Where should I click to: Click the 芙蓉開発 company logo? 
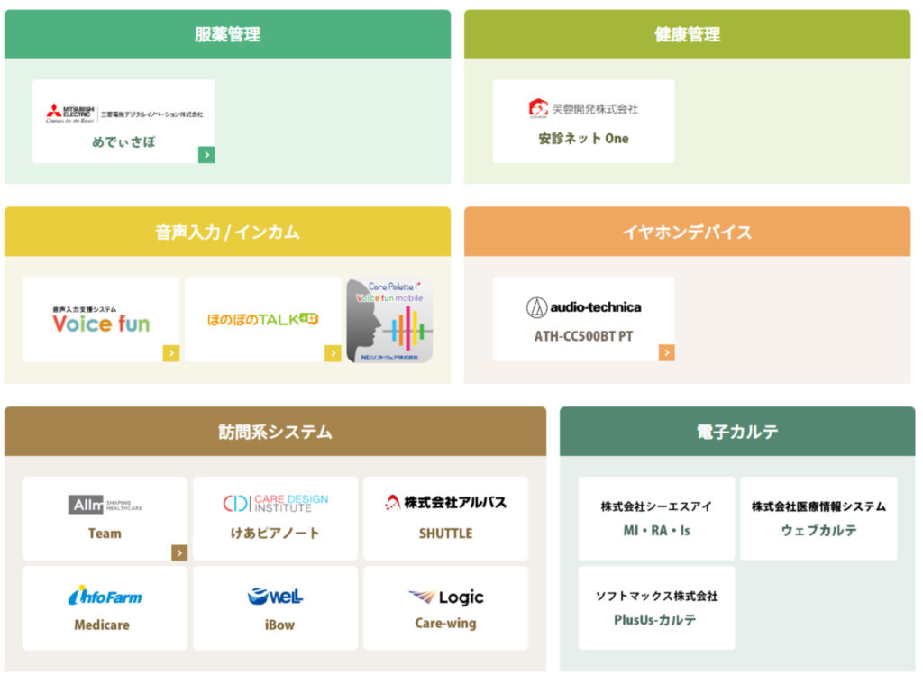click(x=583, y=108)
